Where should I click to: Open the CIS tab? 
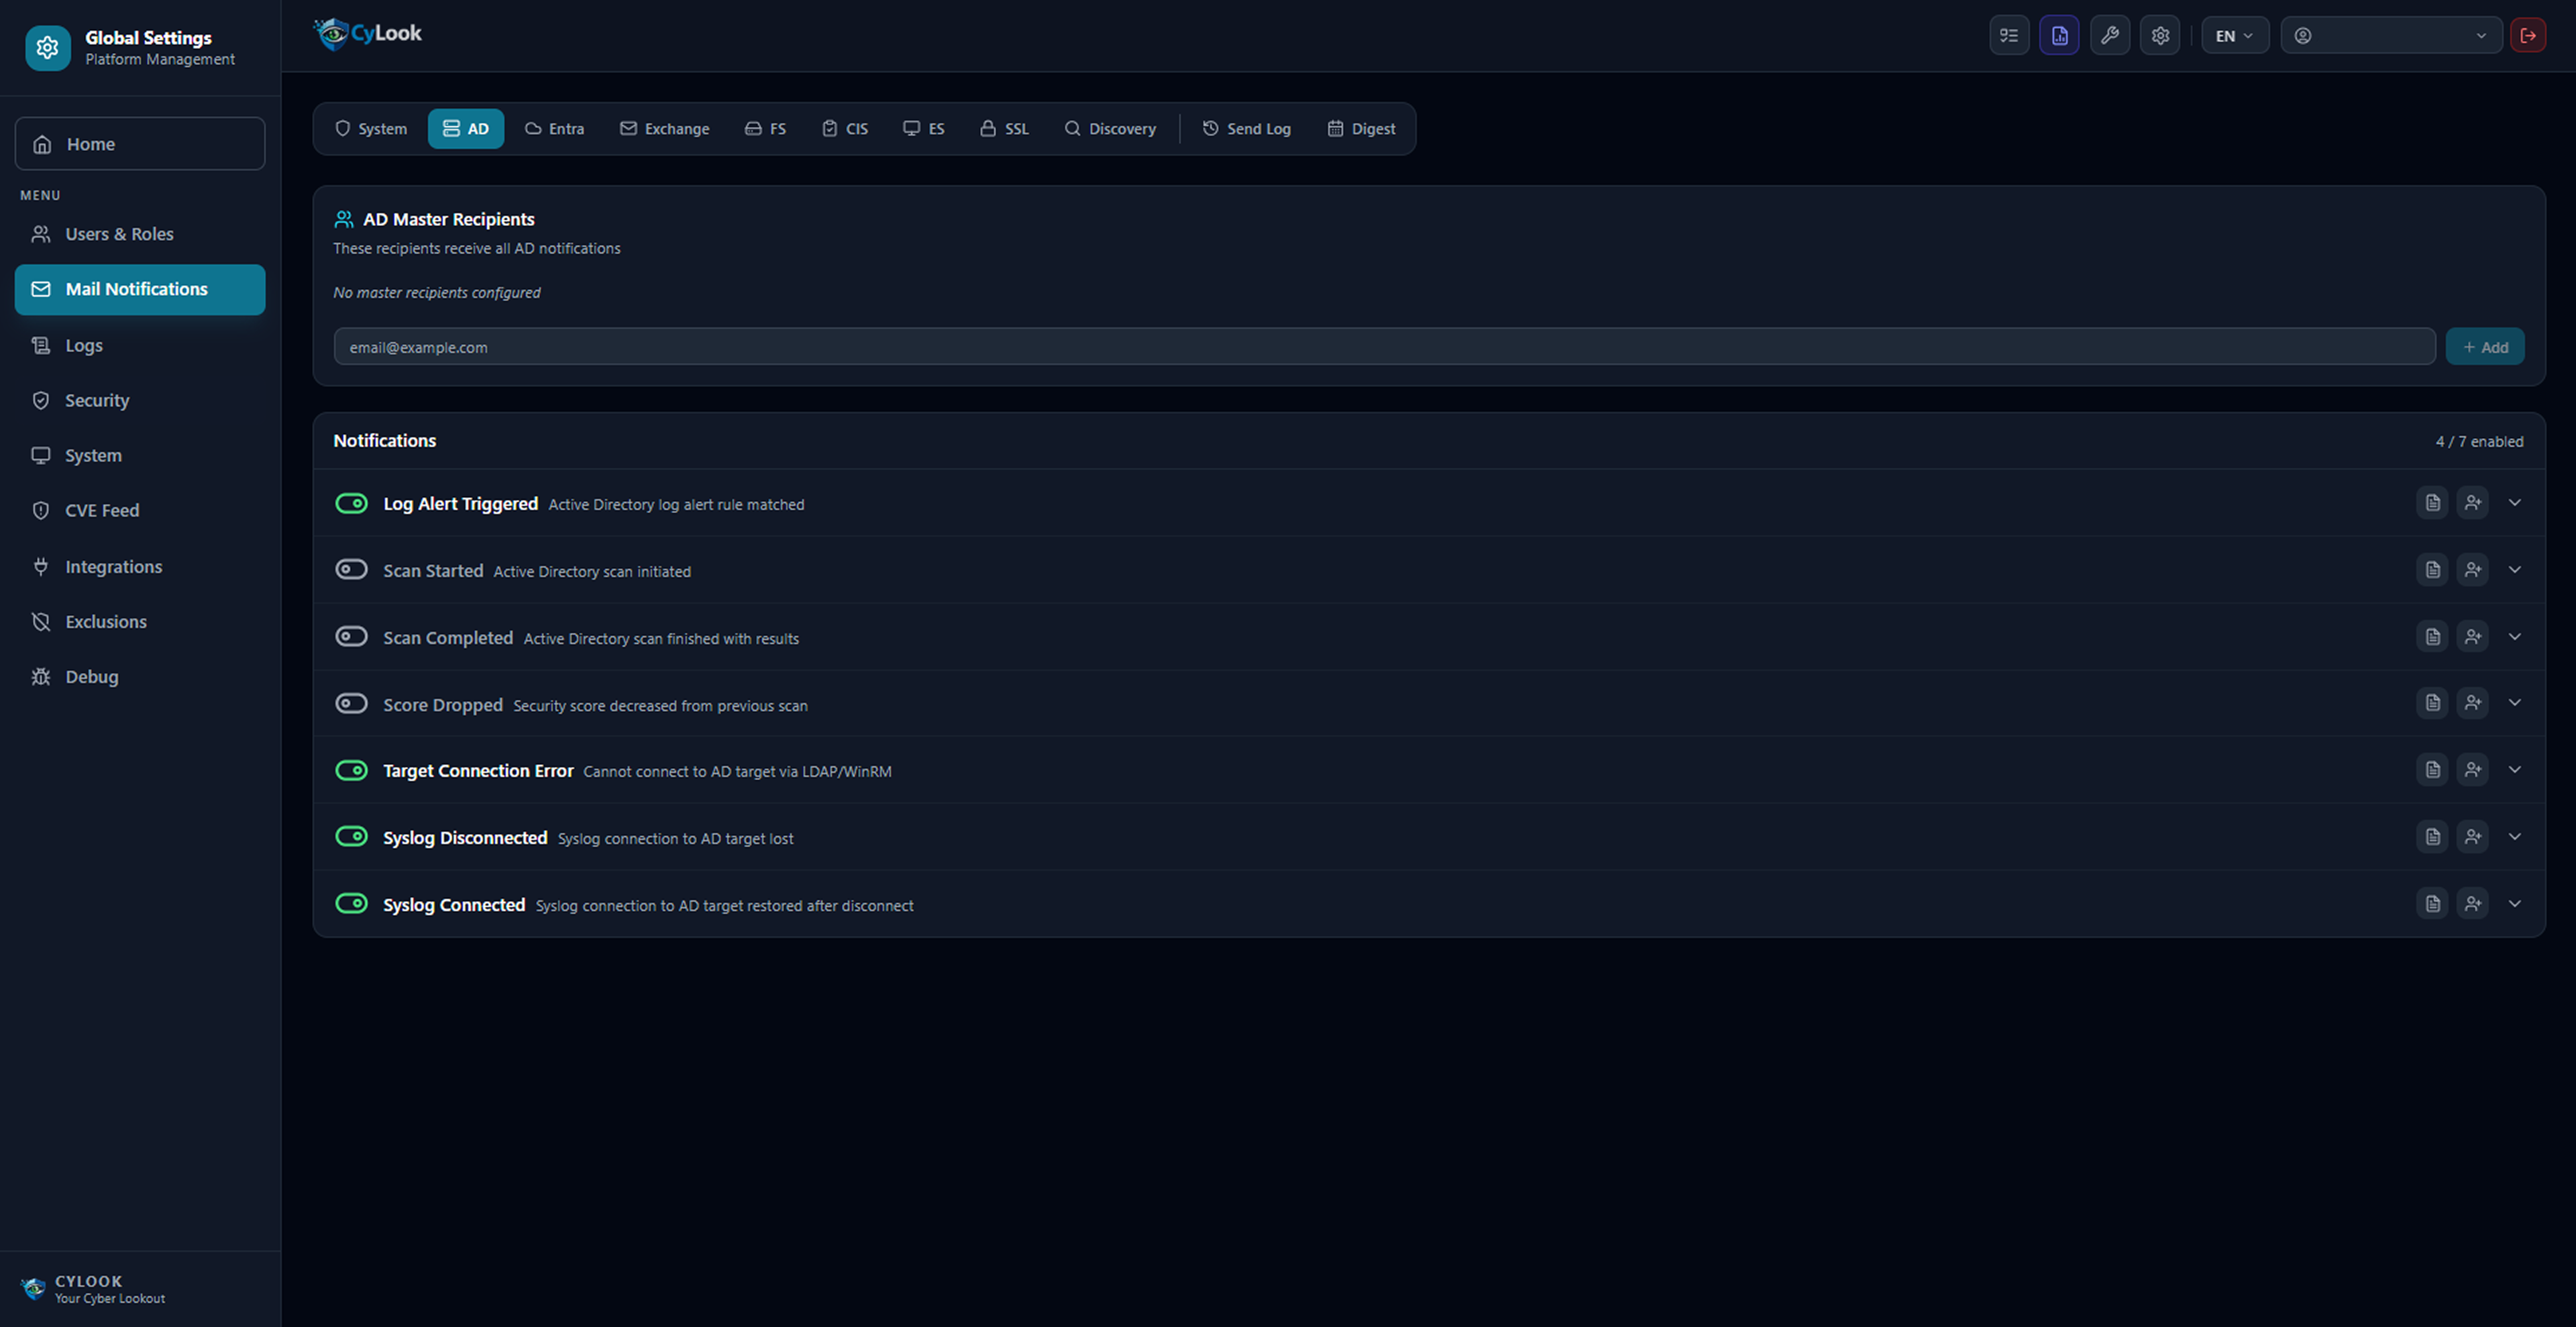click(845, 129)
